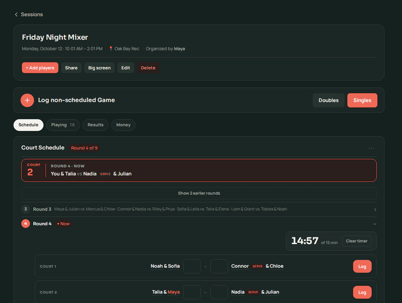Expand the Round 3 row chevron
402x303 pixels.
[x=375, y=210]
